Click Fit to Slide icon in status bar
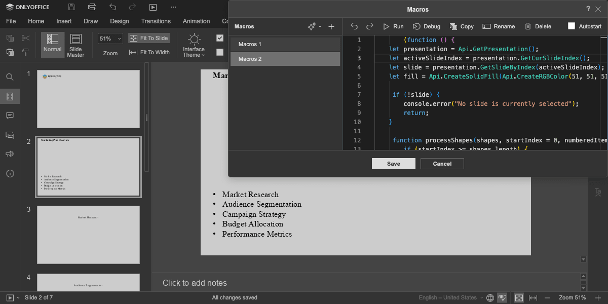 pos(519,297)
